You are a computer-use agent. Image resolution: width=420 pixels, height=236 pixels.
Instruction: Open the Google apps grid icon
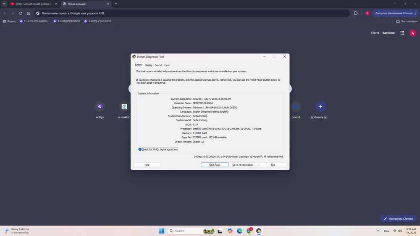(402, 33)
